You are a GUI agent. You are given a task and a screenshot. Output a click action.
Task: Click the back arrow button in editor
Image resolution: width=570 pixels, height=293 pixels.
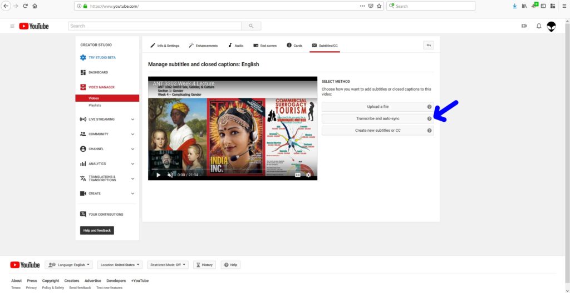[428, 46]
